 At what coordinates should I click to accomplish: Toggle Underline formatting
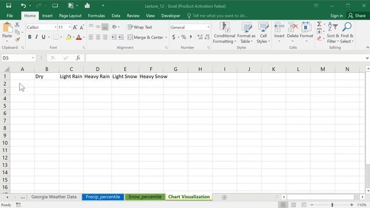coord(43,37)
